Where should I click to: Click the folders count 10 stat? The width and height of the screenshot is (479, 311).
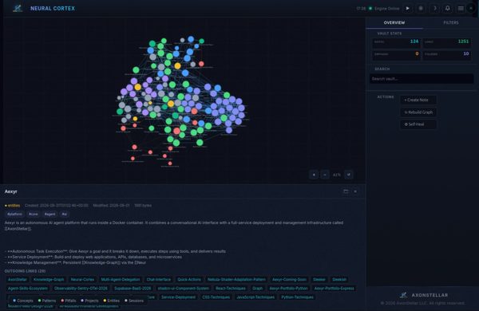pyautogui.click(x=447, y=55)
